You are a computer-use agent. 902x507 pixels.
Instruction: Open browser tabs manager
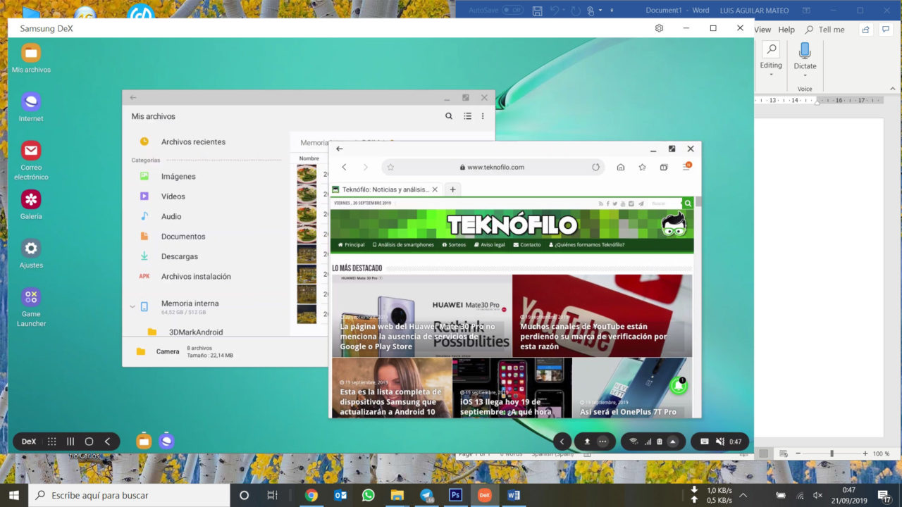(x=664, y=167)
